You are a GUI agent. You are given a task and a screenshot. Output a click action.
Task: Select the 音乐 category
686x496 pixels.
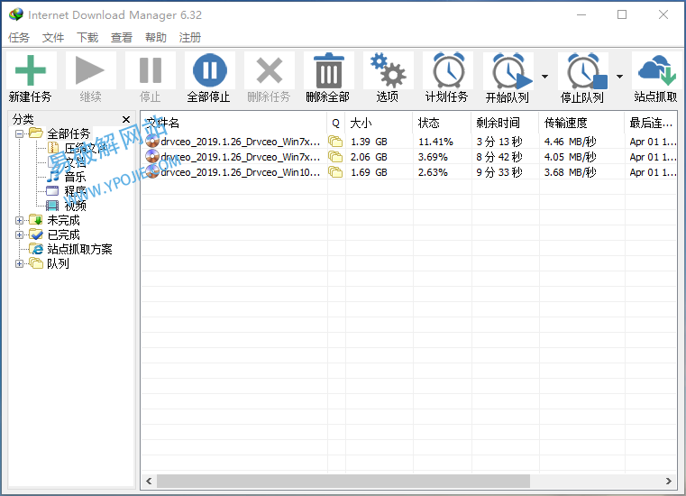pos(75,177)
